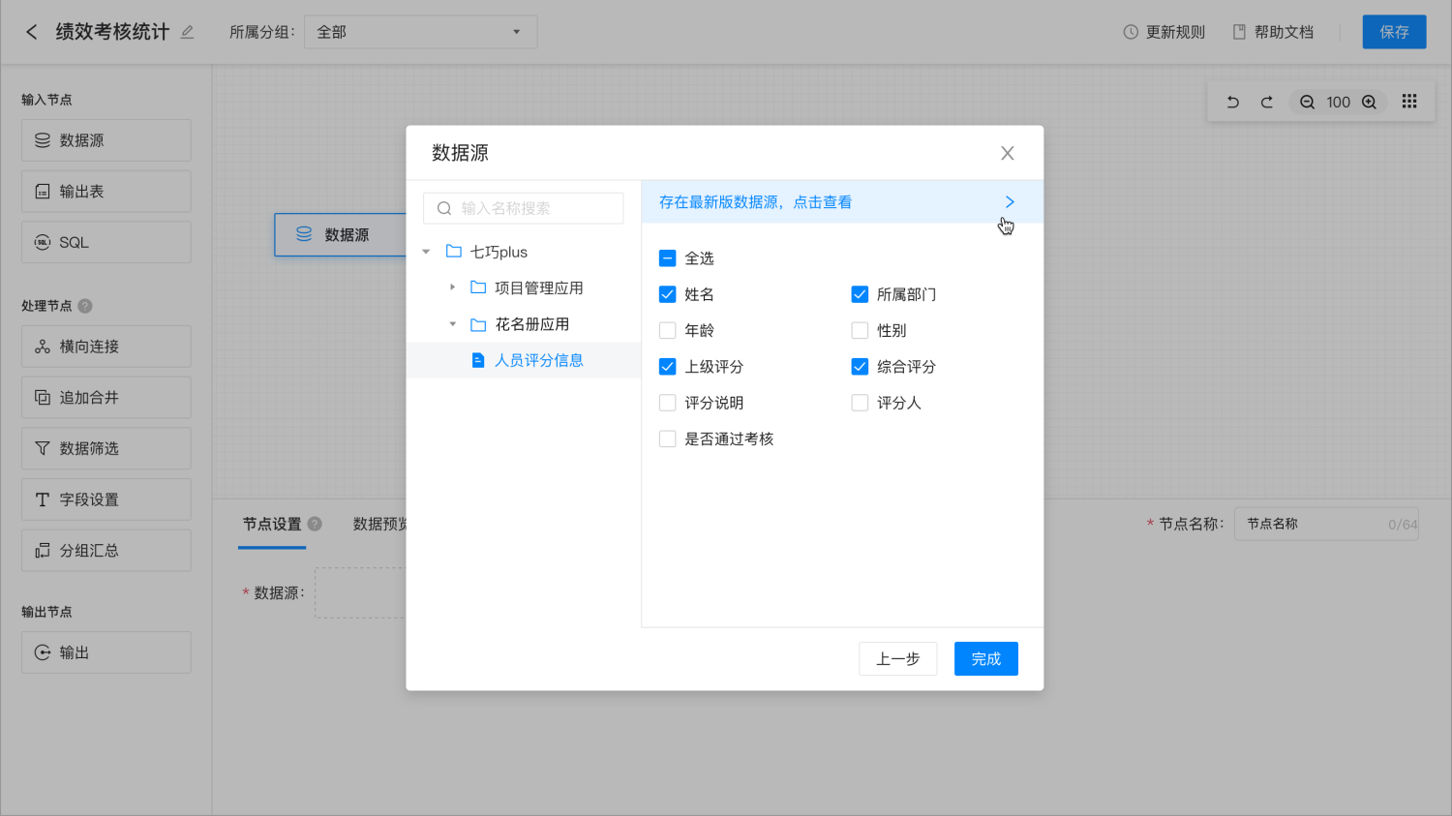
Task: Choose the 追加合并 processing node
Action: 106,398
